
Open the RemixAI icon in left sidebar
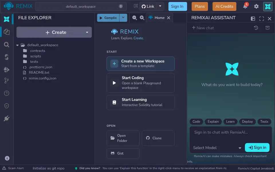[7, 19]
